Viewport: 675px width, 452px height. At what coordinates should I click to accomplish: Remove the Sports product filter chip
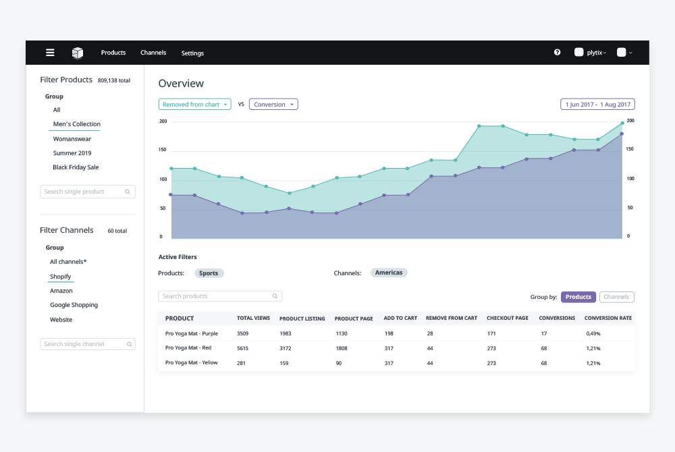click(209, 273)
